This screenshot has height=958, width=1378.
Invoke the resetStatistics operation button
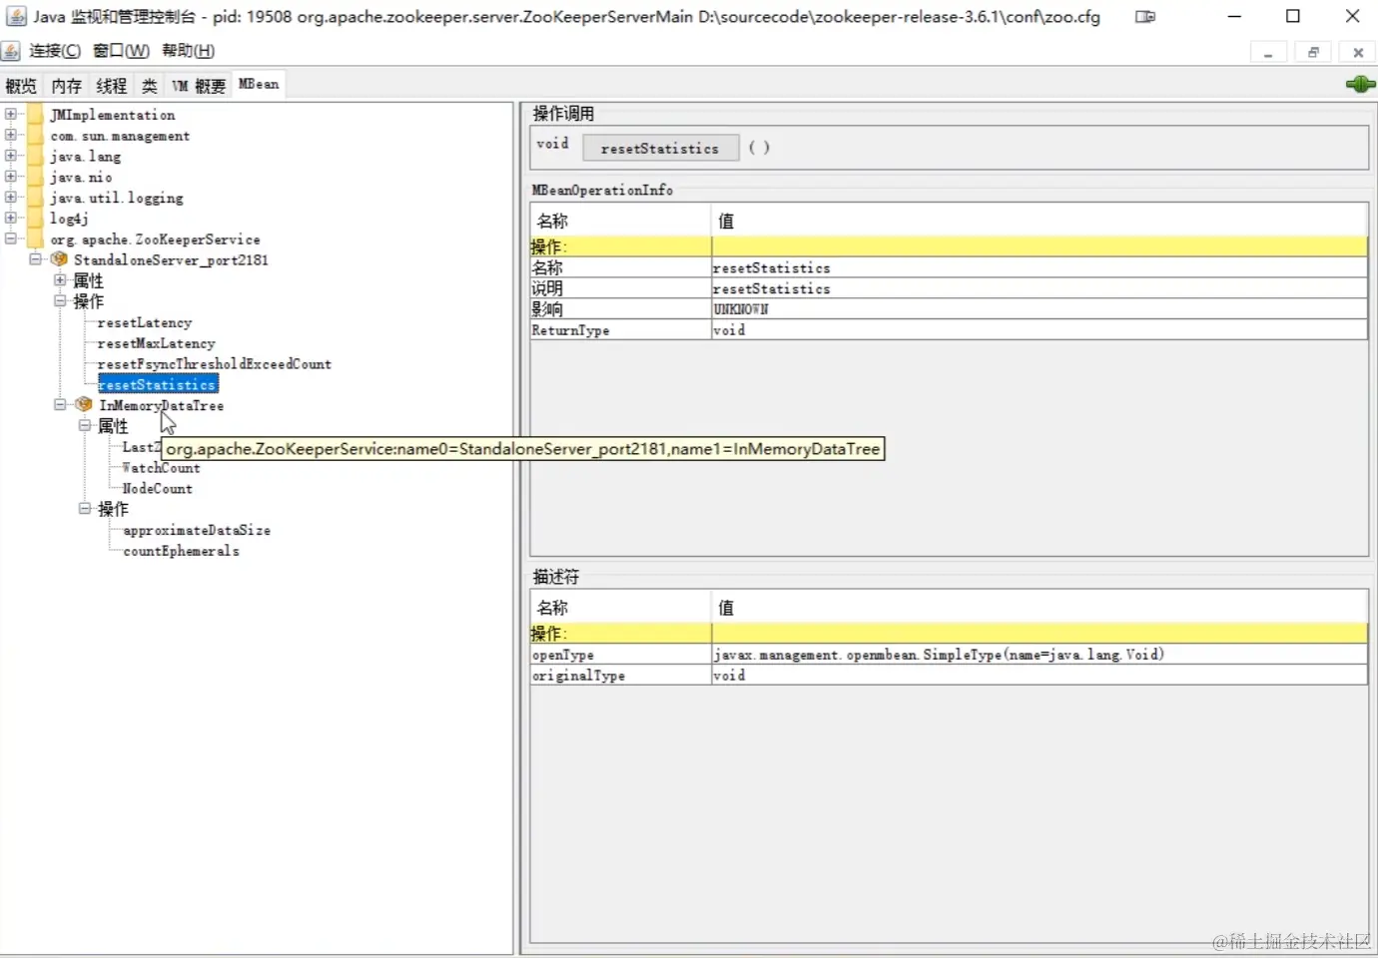tap(660, 149)
